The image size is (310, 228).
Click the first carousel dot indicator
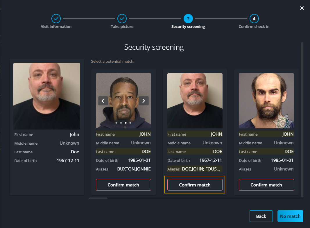[x=117, y=123]
